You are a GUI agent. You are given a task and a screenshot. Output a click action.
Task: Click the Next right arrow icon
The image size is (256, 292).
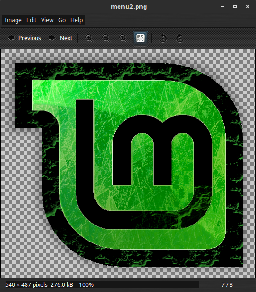click(52, 38)
